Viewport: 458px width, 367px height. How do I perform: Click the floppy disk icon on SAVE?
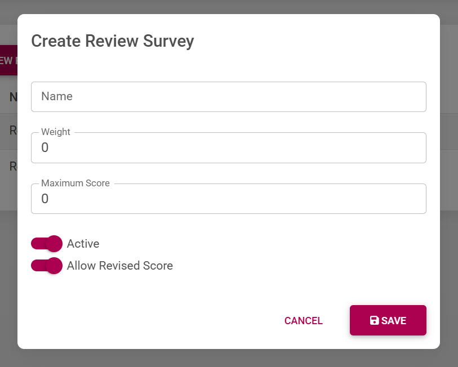[373, 320]
